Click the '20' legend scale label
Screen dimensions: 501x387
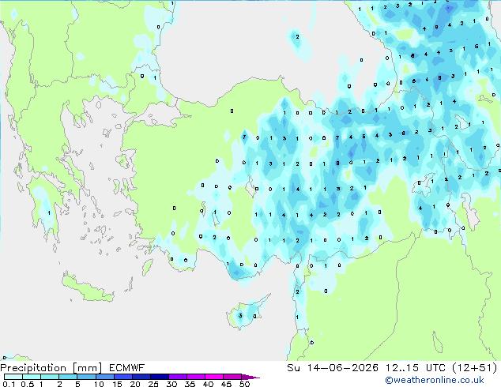click(135, 384)
